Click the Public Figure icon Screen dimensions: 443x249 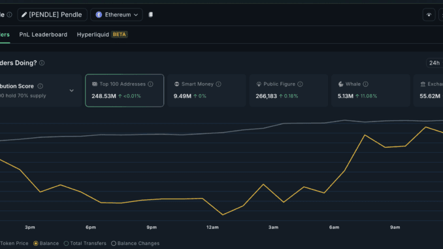pyautogui.click(x=259, y=84)
